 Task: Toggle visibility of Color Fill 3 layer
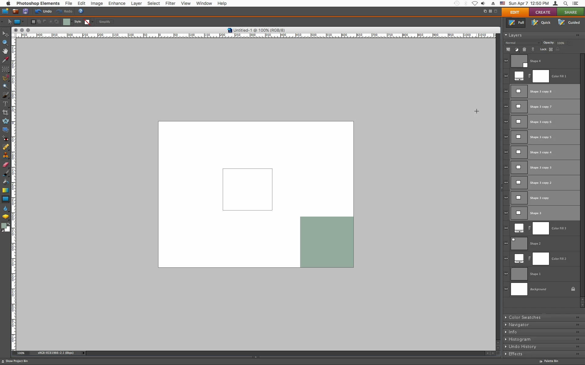point(506,228)
